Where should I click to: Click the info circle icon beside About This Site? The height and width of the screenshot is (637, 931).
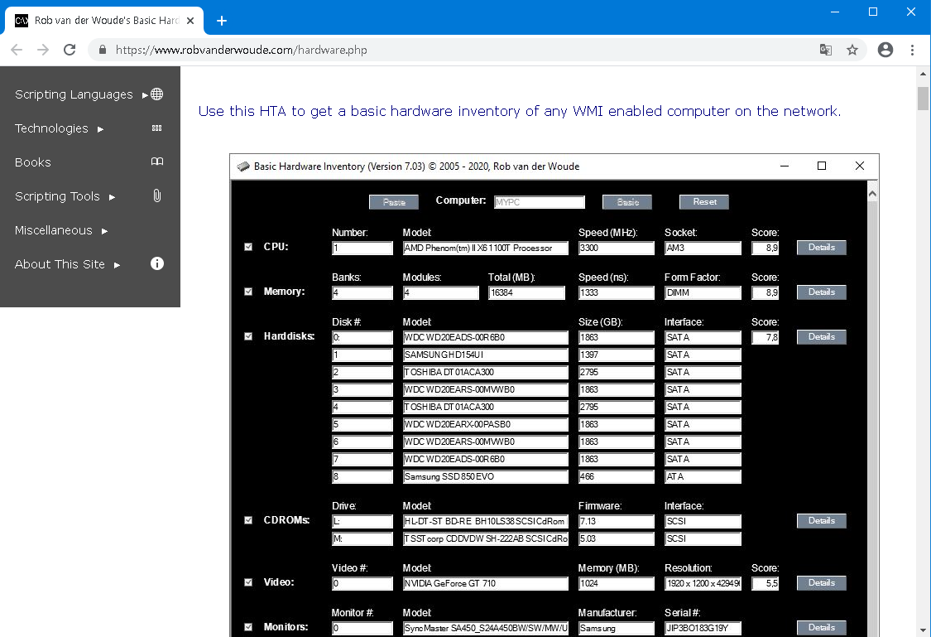156,263
